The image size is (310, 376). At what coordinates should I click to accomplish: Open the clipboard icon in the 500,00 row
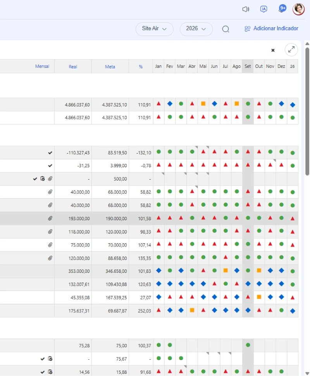coord(43,178)
